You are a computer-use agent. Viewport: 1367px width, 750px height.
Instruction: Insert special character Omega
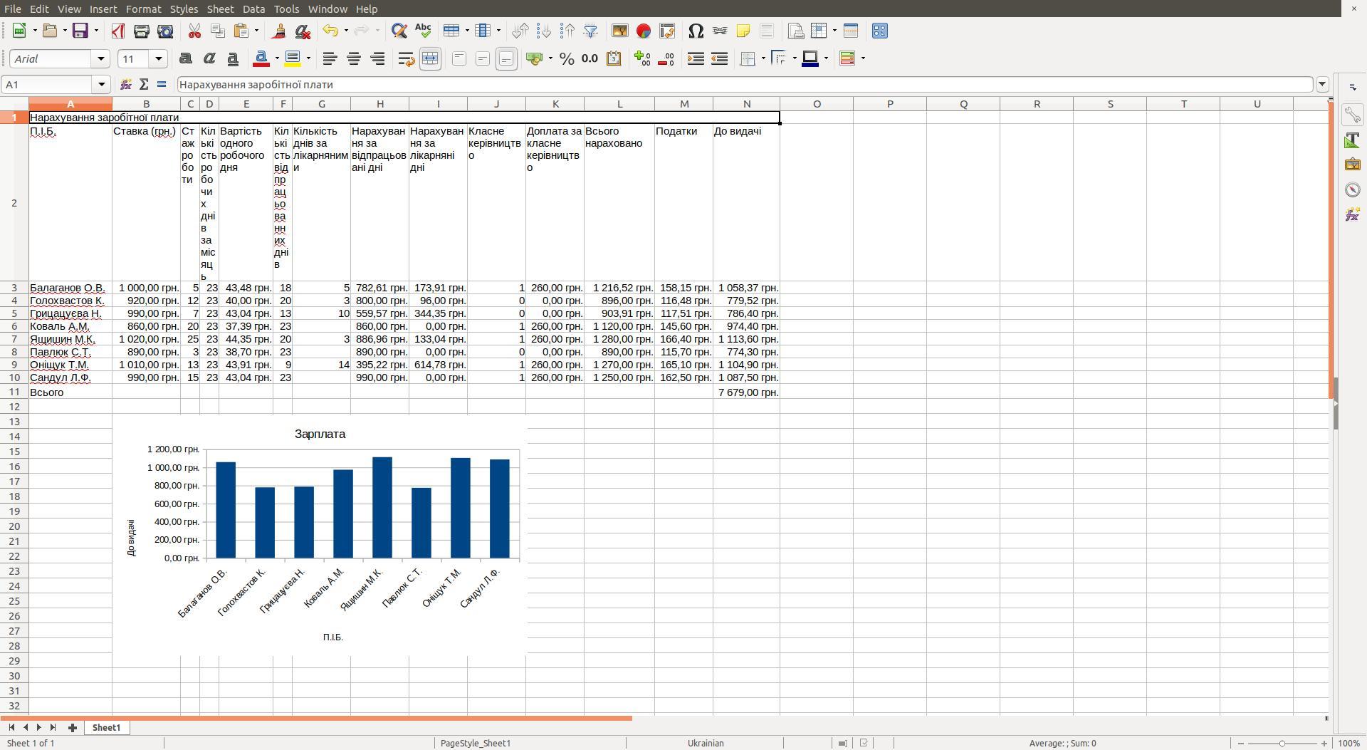pyautogui.click(x=696, y=31)
